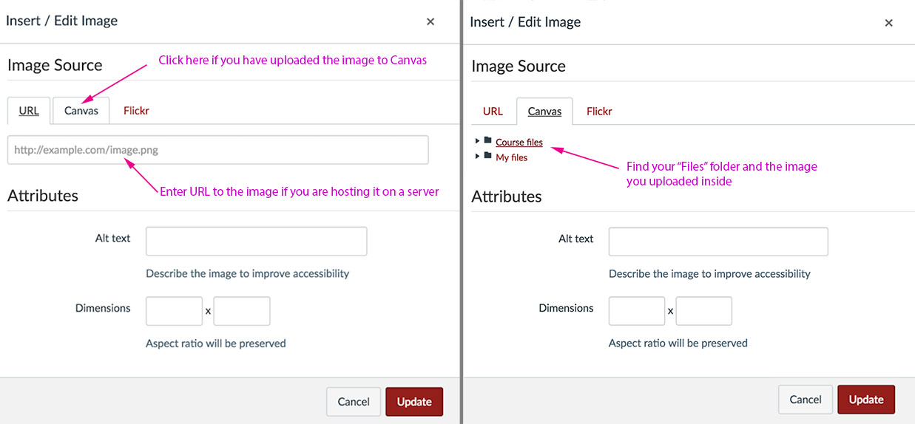915x424 pixels.
Task: Click the My files folder icon
Action: (488, 156)
